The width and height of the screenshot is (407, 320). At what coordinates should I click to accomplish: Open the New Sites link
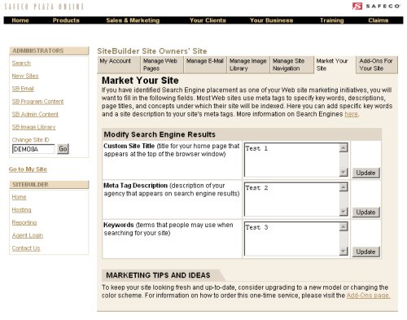[x=25, y=76]
